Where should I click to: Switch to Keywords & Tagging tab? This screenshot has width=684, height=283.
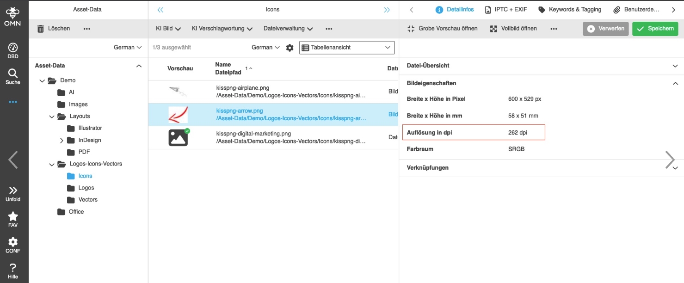(570, 10)
